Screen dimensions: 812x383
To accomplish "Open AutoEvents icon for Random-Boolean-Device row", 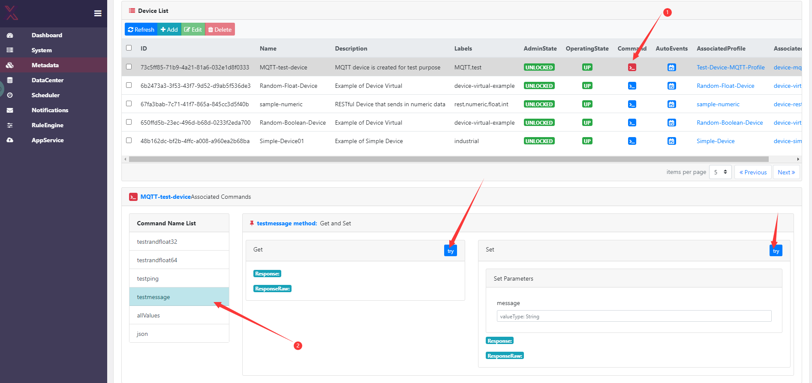I will [672, 123].
